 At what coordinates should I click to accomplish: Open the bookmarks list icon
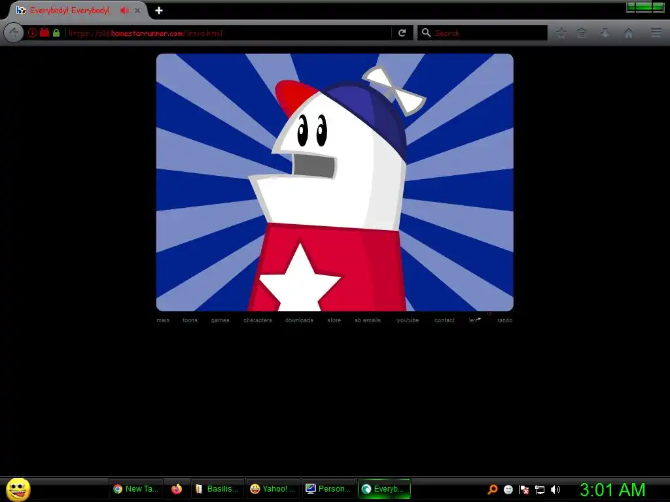tap(582, 33)
